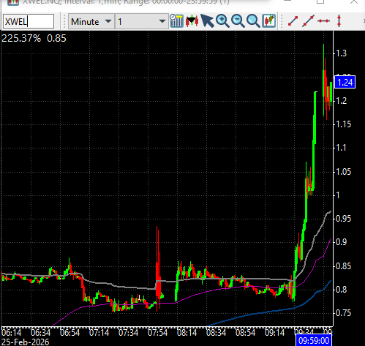Click the chart window title bar icon
Screen dimensions: 365x346
point(12,2)
